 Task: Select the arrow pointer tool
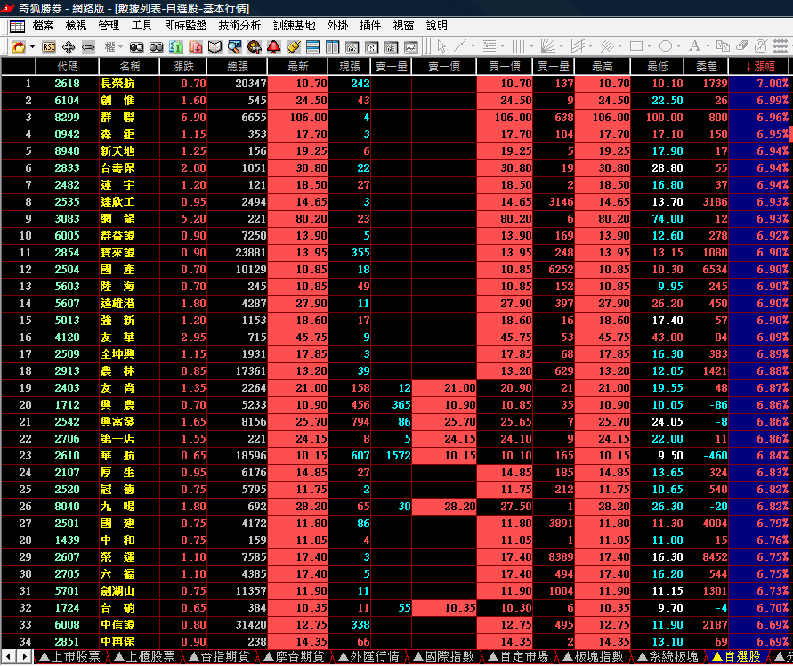click(441, 46)
